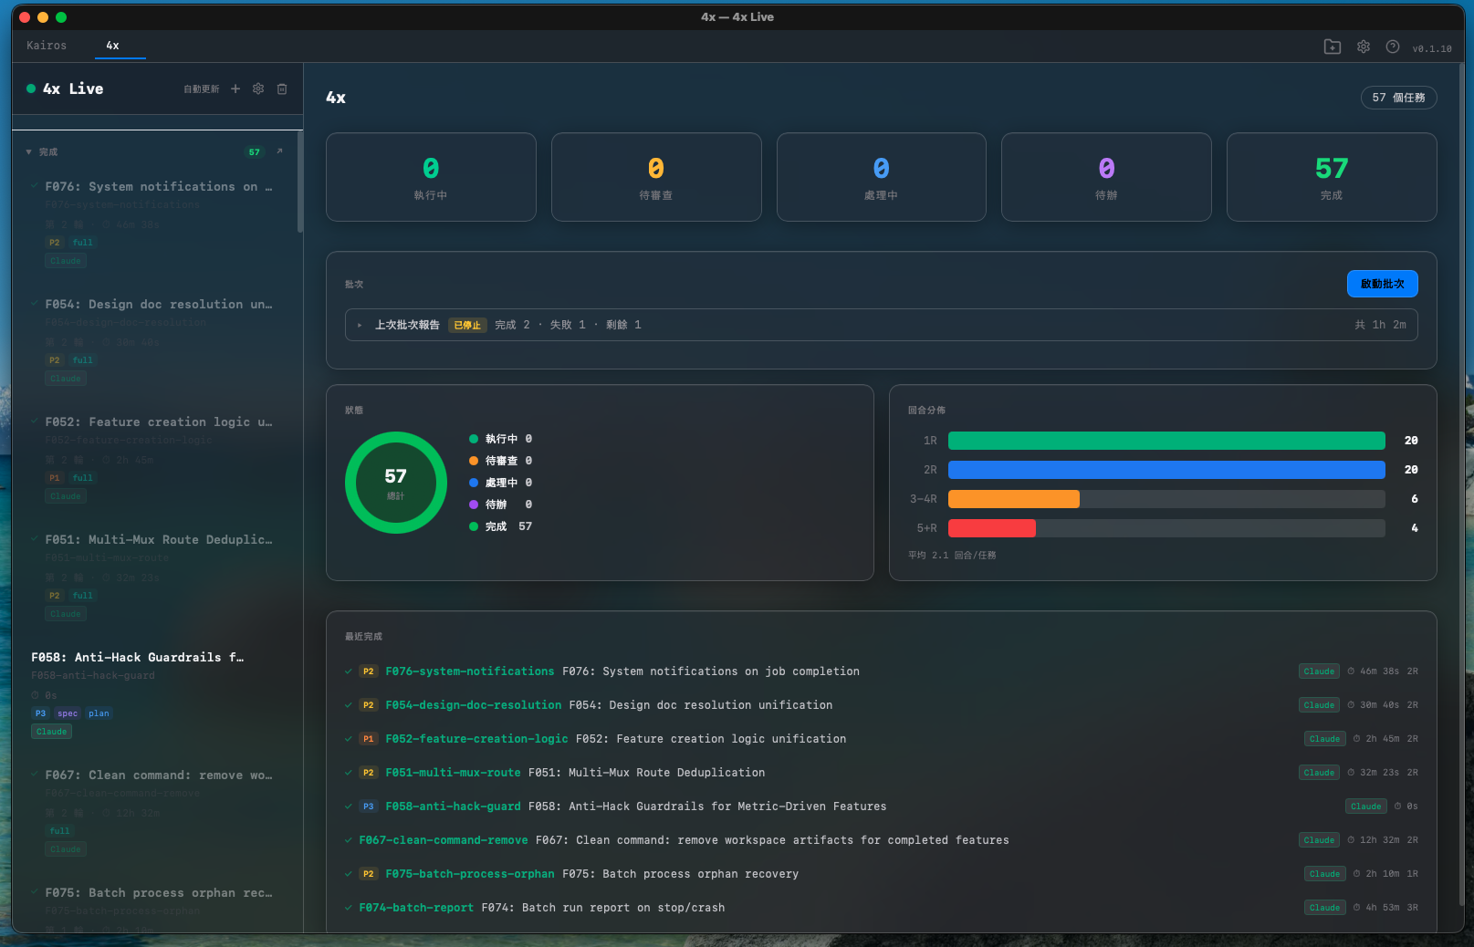The height and width of the screenshot is (947, 1474).
Task: Click checkmark next to F054-design-doc-resolution row
Action: click(x=349, y=705)
